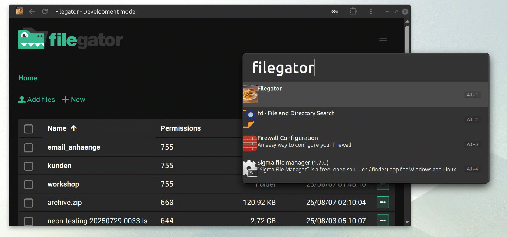Click the 660 permission of archive.zip
The image size is (507, 237).
167,203
